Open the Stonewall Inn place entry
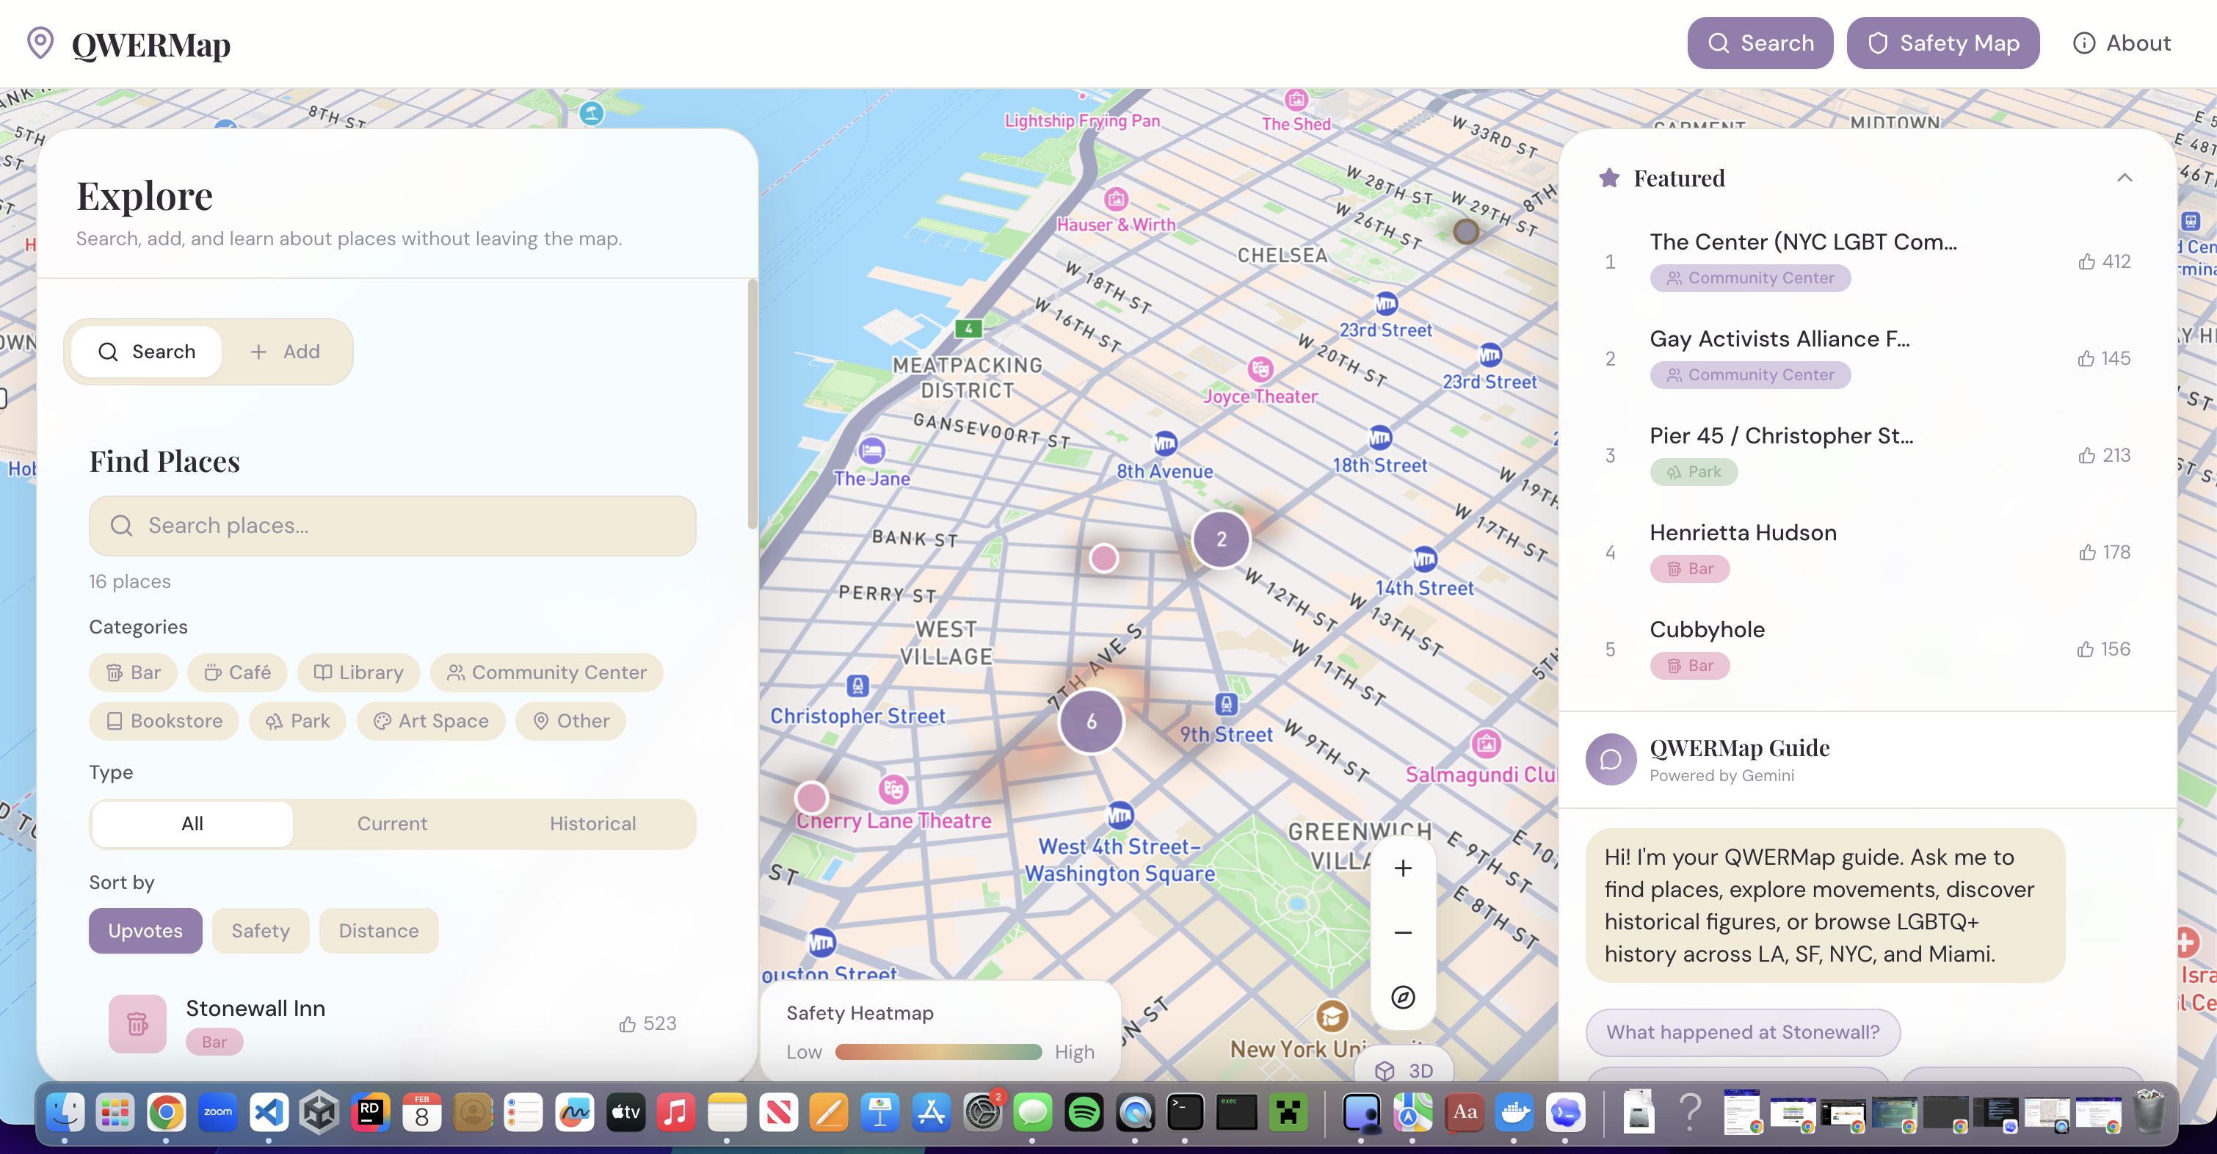The width and height of the screenshot is (2217, 1154). (x=255, y=1009)
